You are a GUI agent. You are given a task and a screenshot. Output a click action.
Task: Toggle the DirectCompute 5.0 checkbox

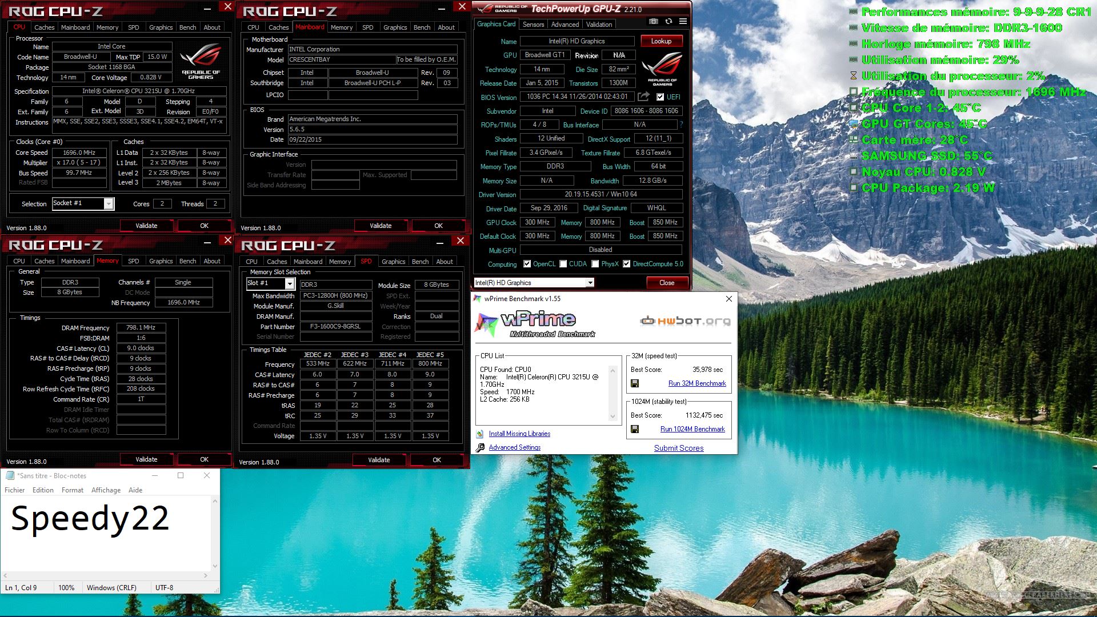(x=627, y=264)
